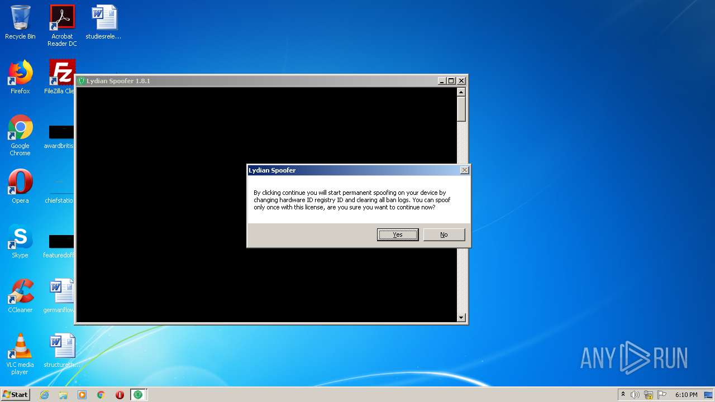Click the Show desktop button

pos(709,395)
